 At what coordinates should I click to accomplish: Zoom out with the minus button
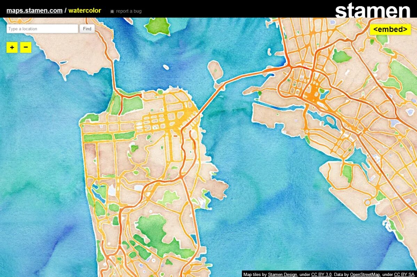26,48
